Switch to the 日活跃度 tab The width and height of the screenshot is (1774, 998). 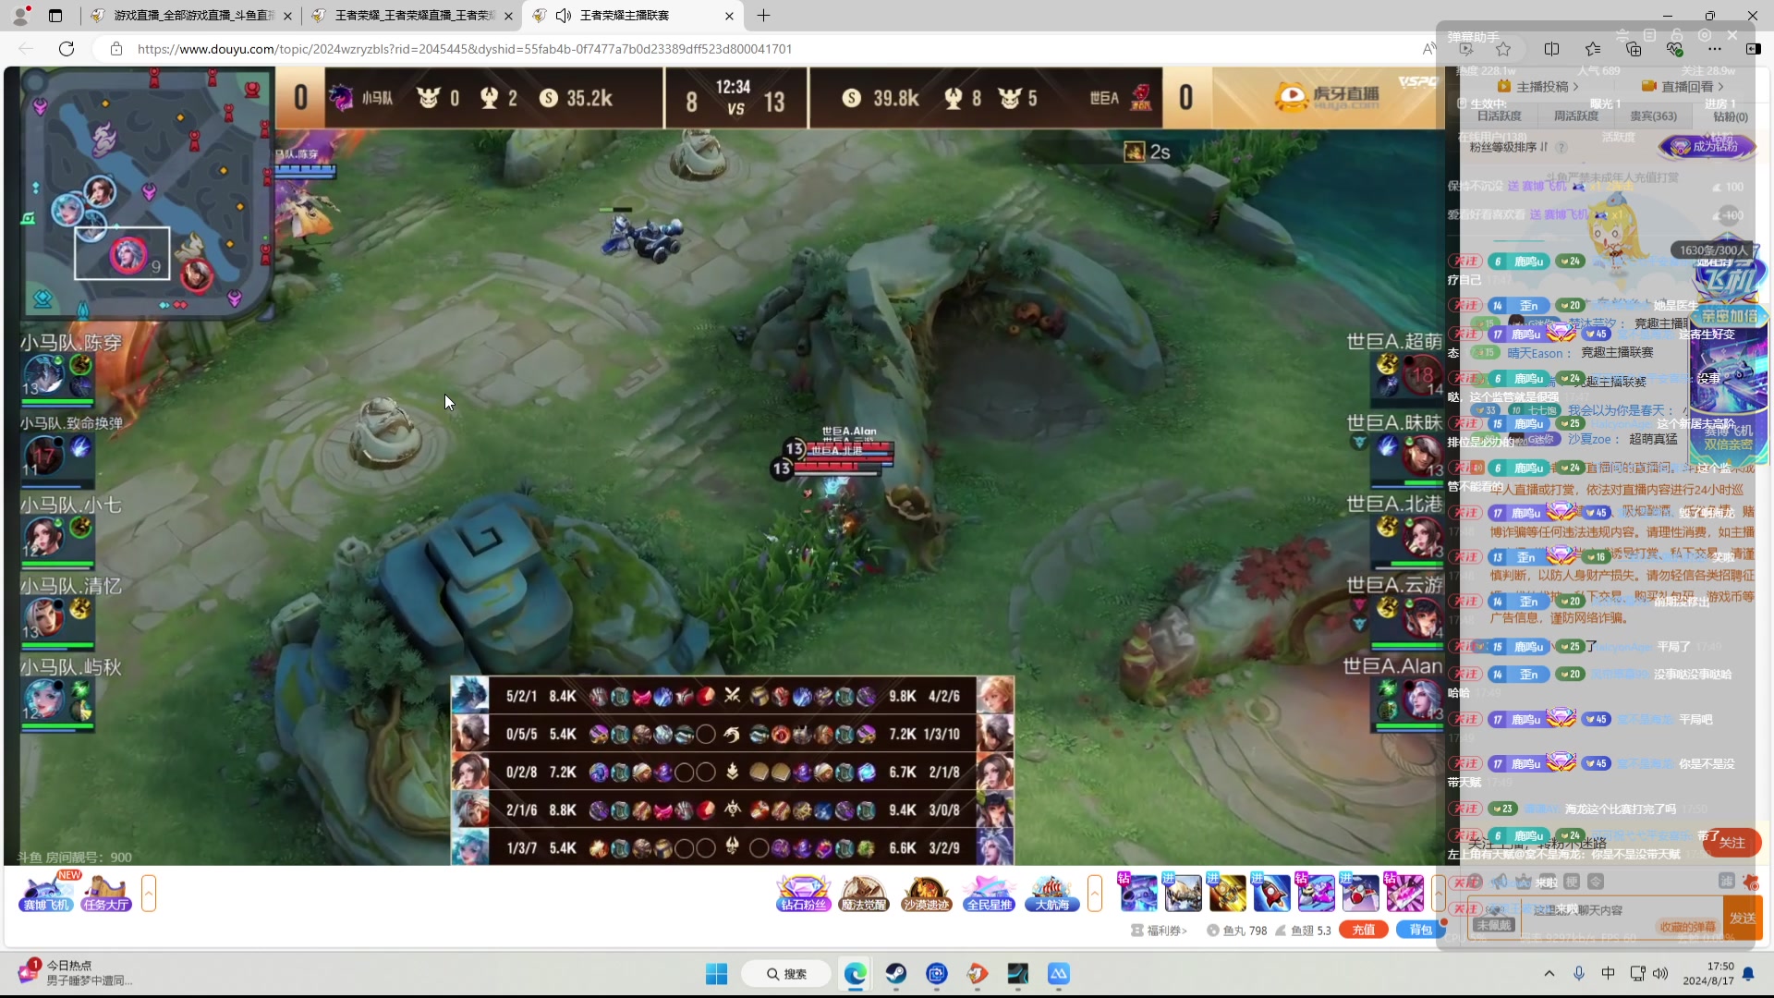[1499, 116]
